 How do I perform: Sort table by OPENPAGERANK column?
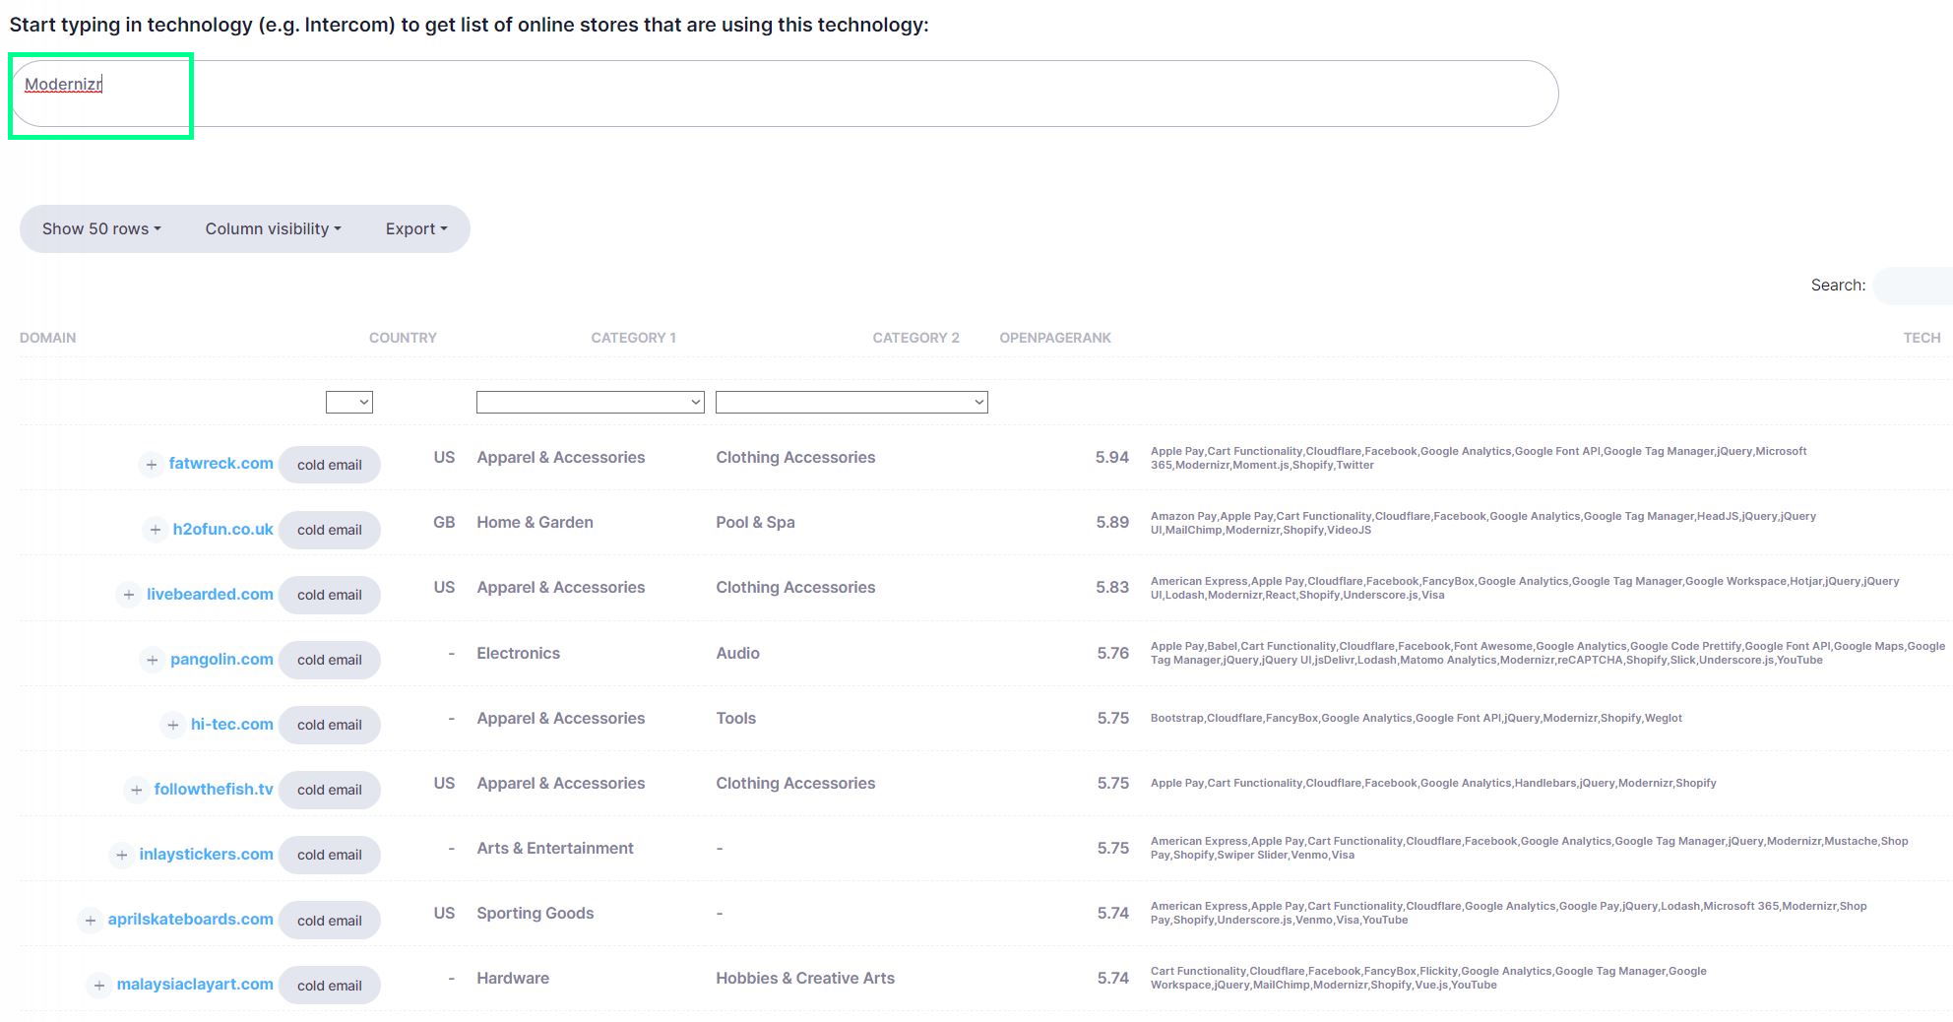click(x=1055, y=338)
